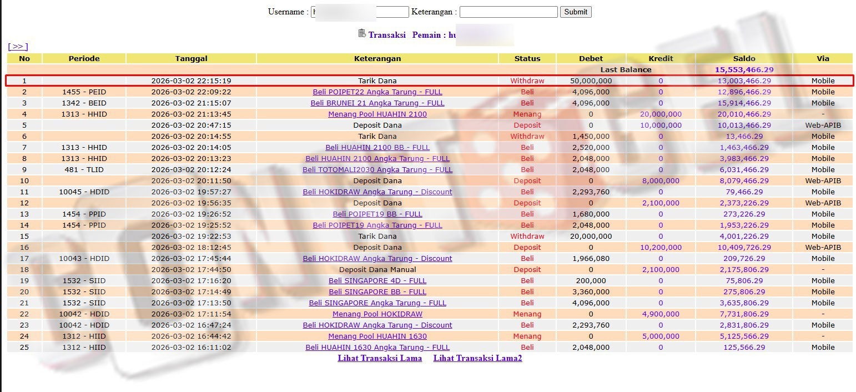Open Beli SINGAPORE 4D - FULL link
856x392 pixels.
(377, 281)
